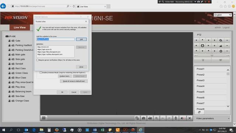Open File Explorer from taskbar
The width and height of the screenshot is (236, 133).
(42, 130)
